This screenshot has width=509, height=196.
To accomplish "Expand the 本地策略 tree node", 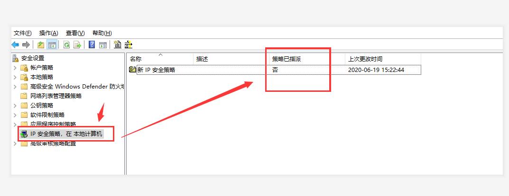I will [x=15, y=77].
